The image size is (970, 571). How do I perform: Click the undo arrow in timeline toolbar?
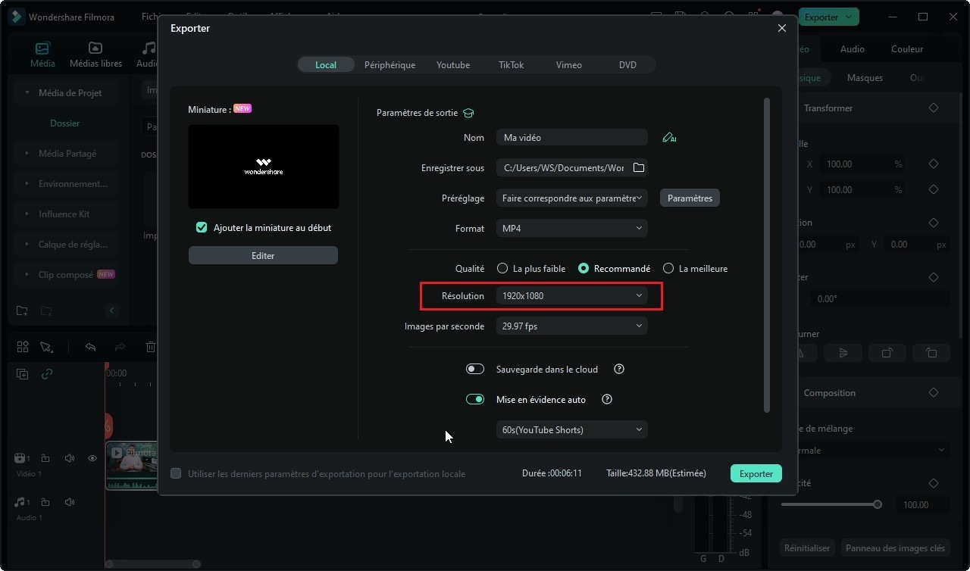[90, 347]
